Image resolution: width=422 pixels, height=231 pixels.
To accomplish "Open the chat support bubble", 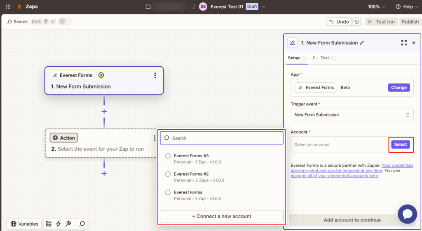I will tap(408, 214).
